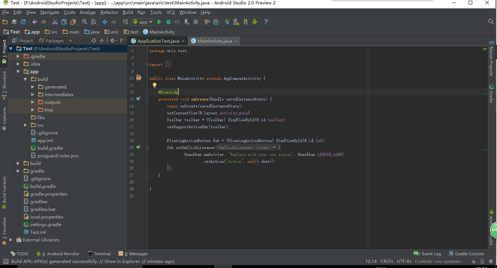Click the Help question mark icon

(x=266, y=22)
